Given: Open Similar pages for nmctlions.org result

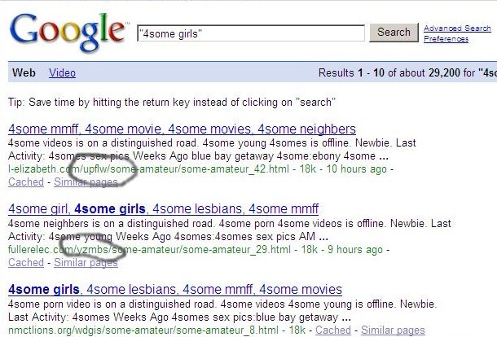Looking at the screenshot, I should (x=393, y=330).
